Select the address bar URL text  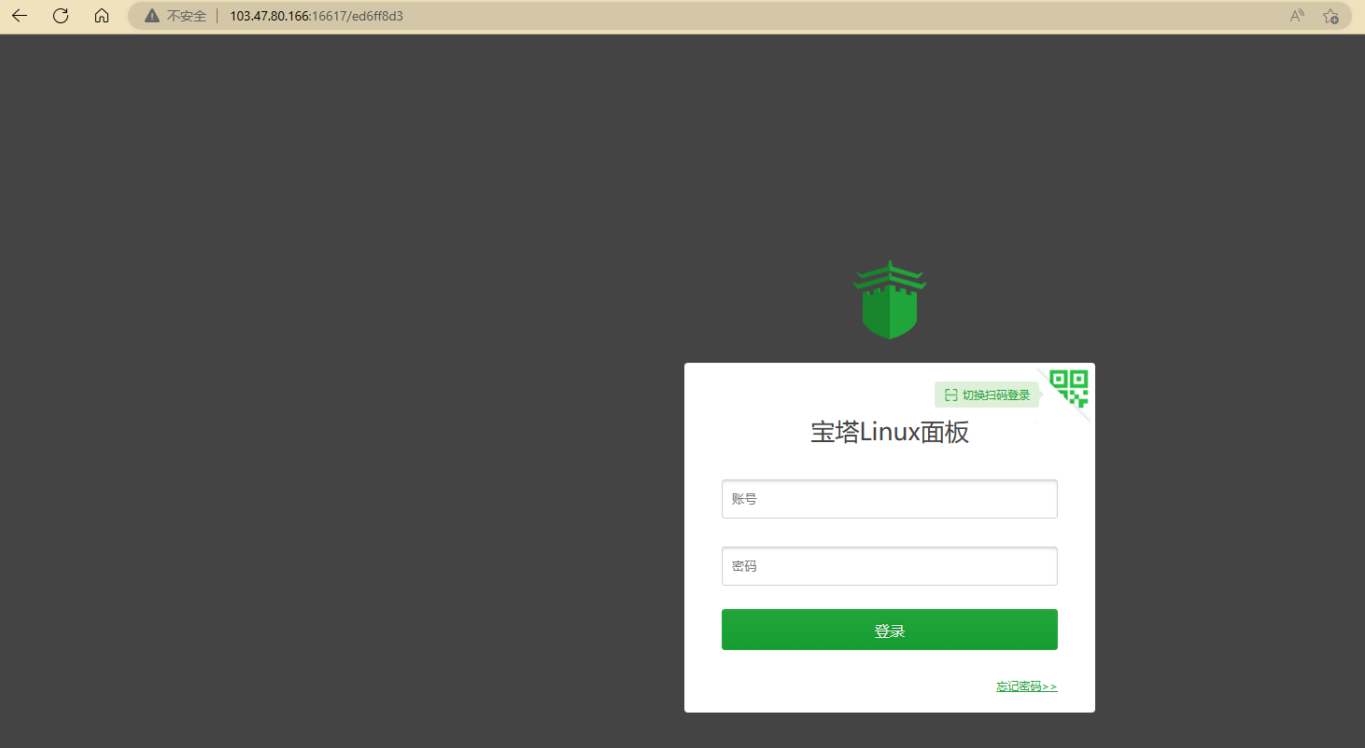[x=317, y=16]
